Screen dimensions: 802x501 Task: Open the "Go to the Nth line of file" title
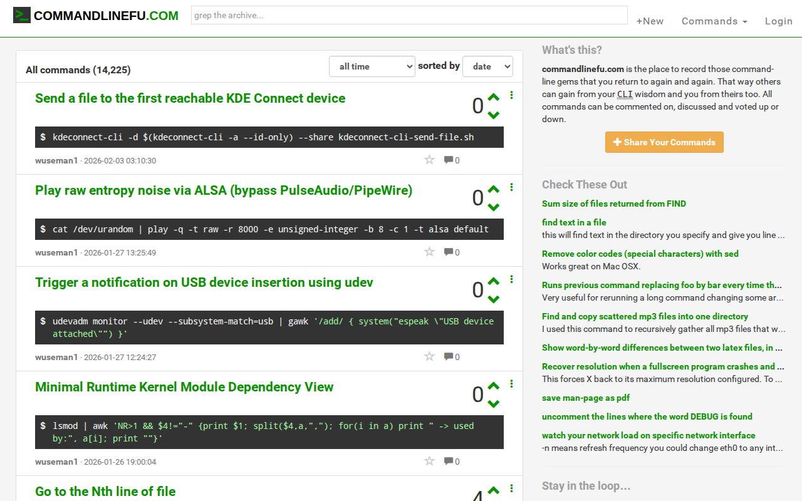105,492
